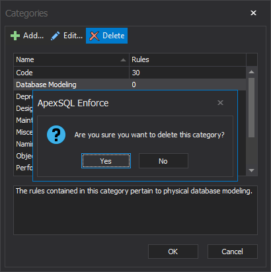Image resolution: width=271 pixels, height=272 pixels.
Task: Click OK in the Categories window
Action: (x=173, y=252)
